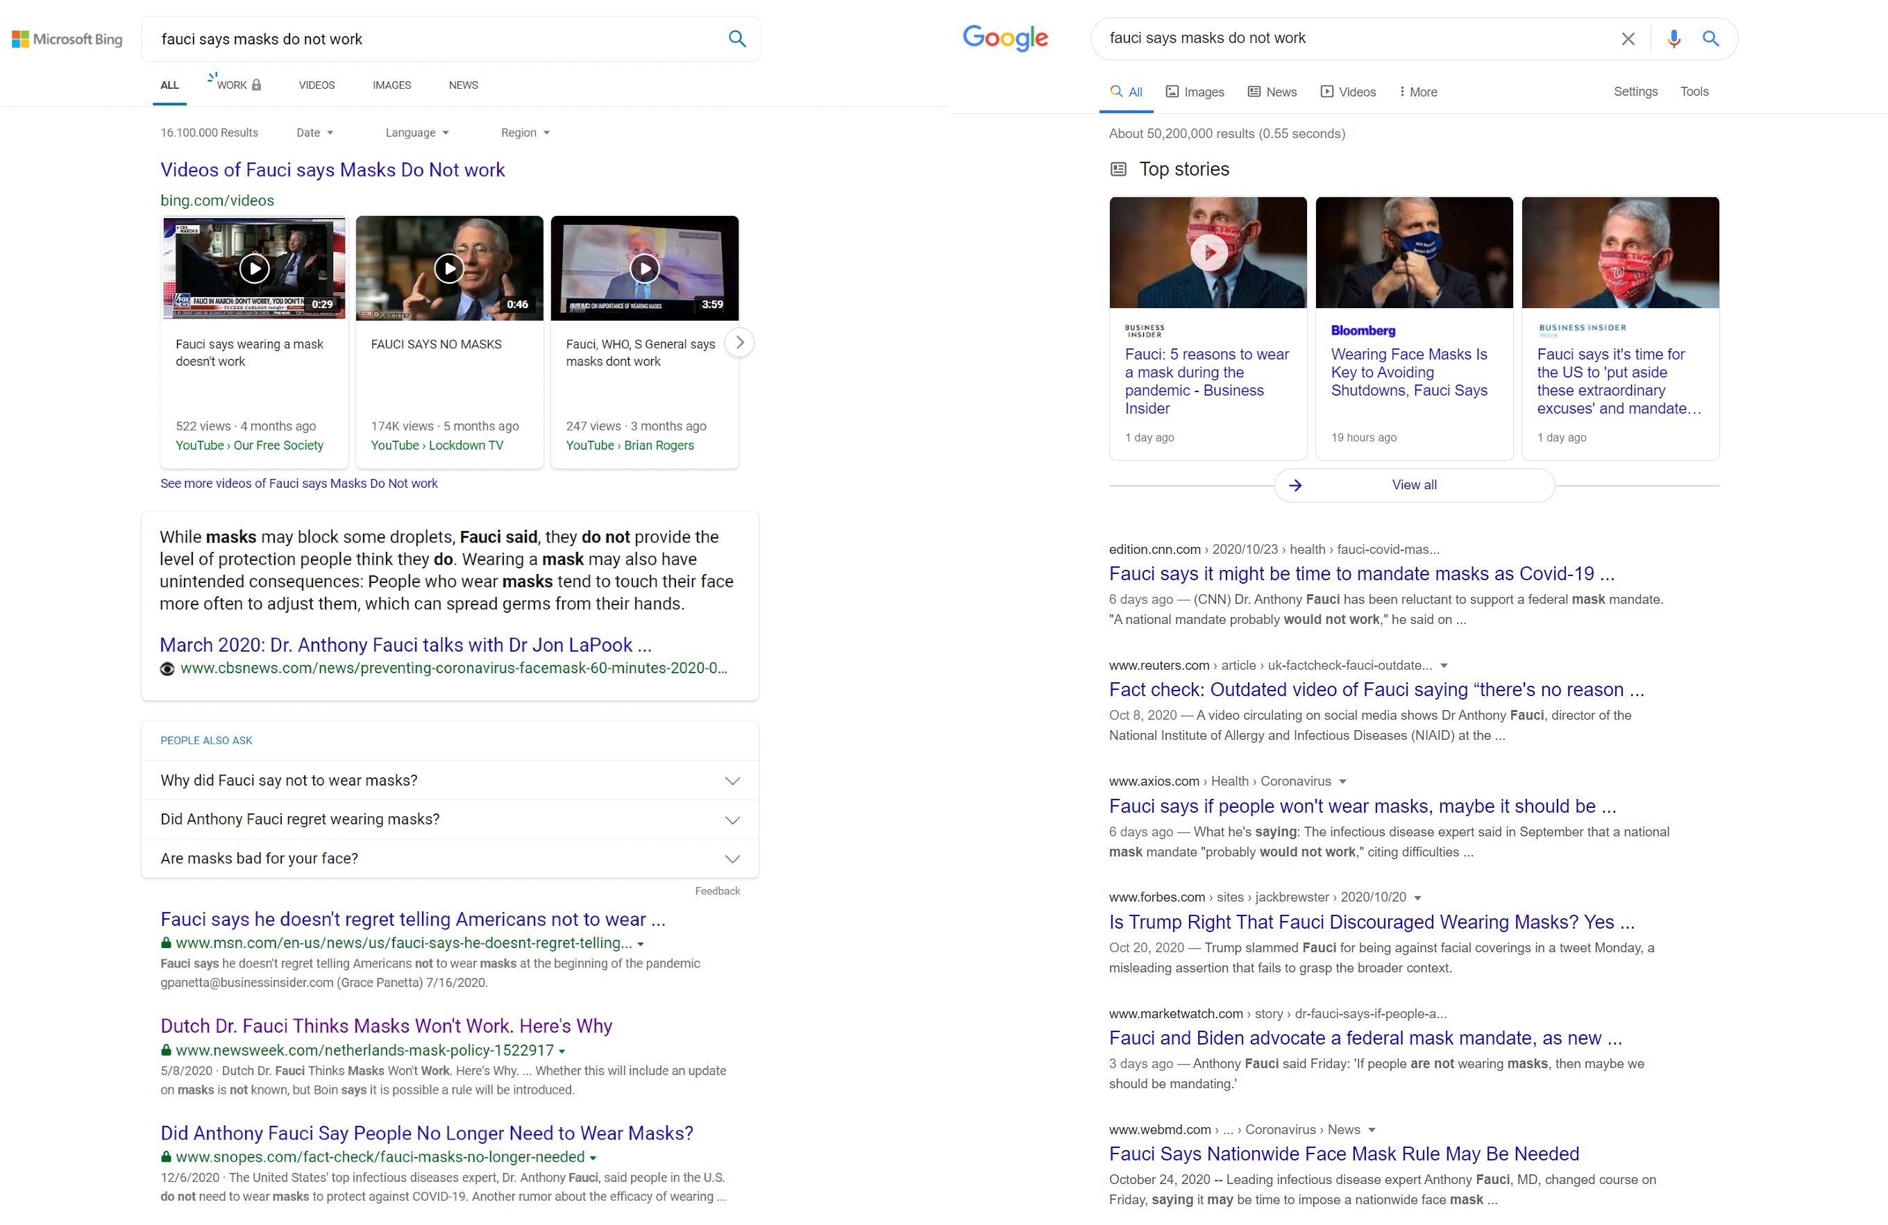The width and height of the screenshot is (1888, 1225).
Task: Click arrow icon beside View all
Action: (x=1295, y=484)
